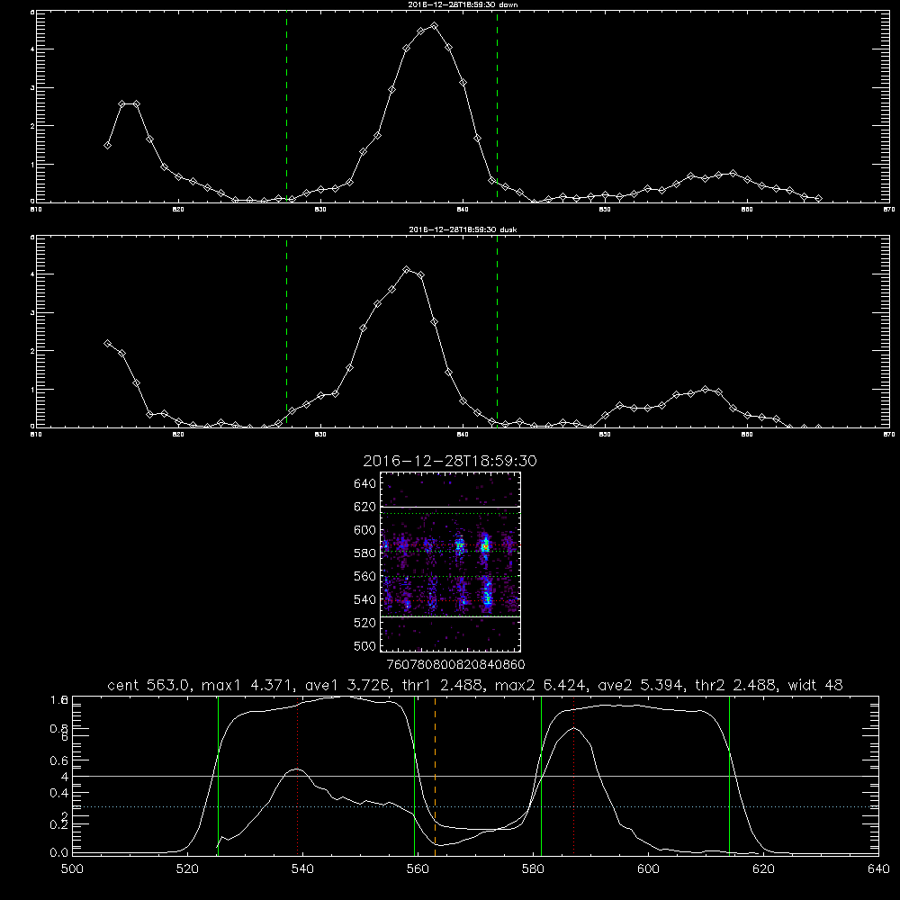Click the '640' x-axis label of bottom plot
900x900 pixels.
tap(878, 869)
